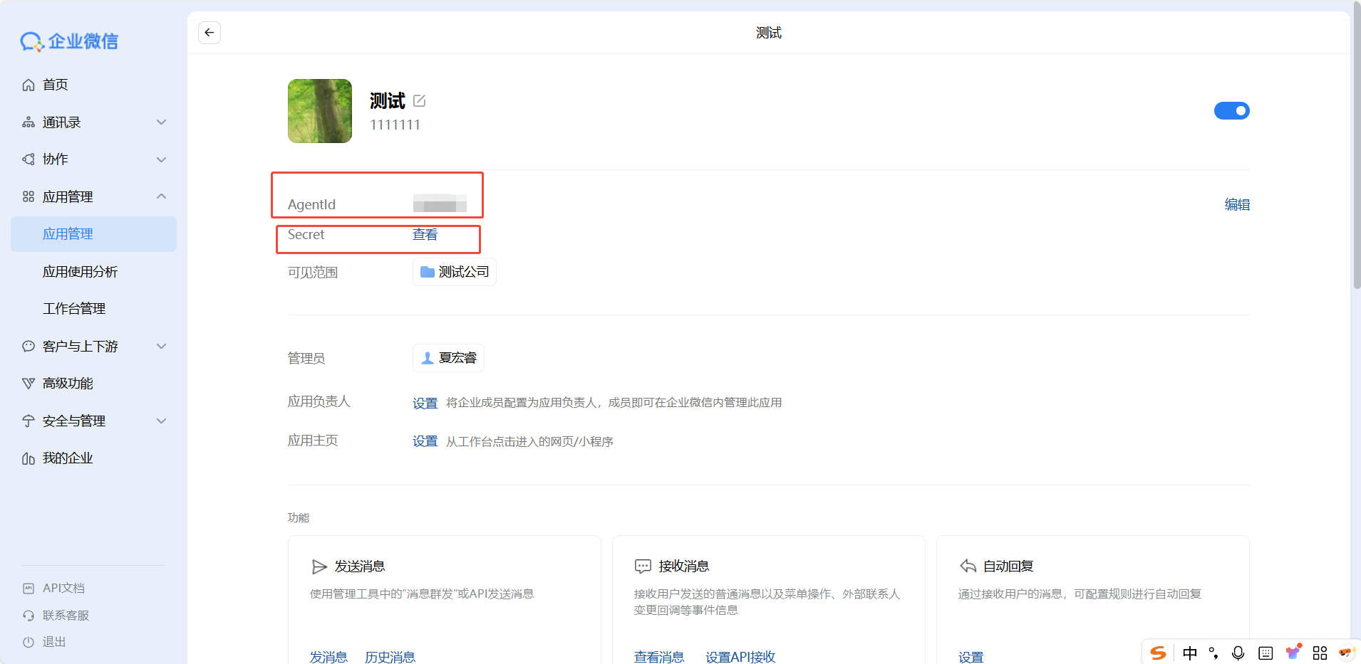
Task: Click the Sogou microphone voice input
Action: tap(1238, 653)
